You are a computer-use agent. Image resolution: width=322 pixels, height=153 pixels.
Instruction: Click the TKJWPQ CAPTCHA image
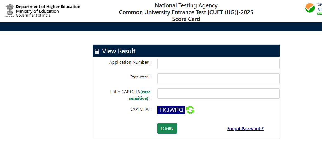171,110
